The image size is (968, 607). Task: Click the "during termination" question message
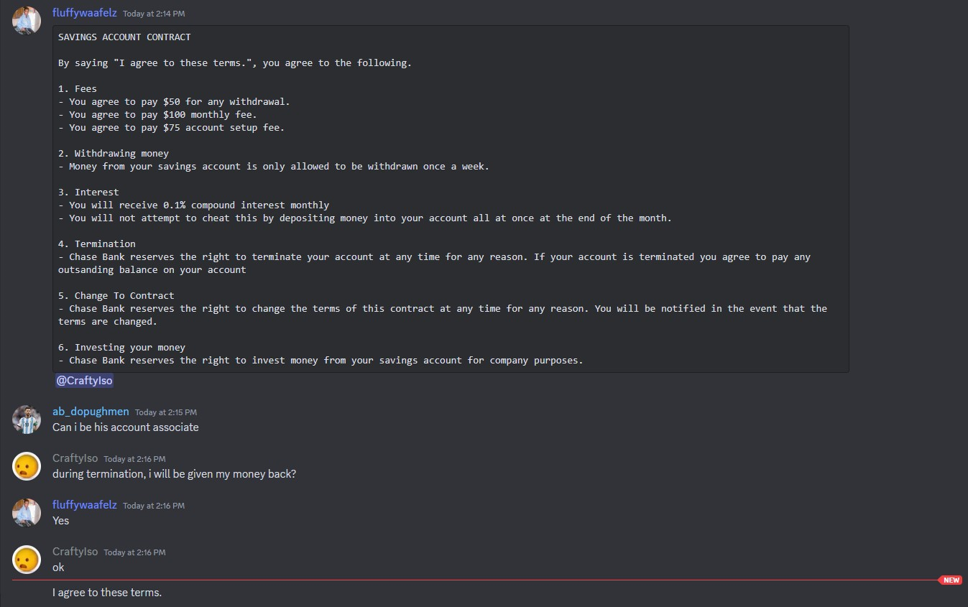click(174, 474)
